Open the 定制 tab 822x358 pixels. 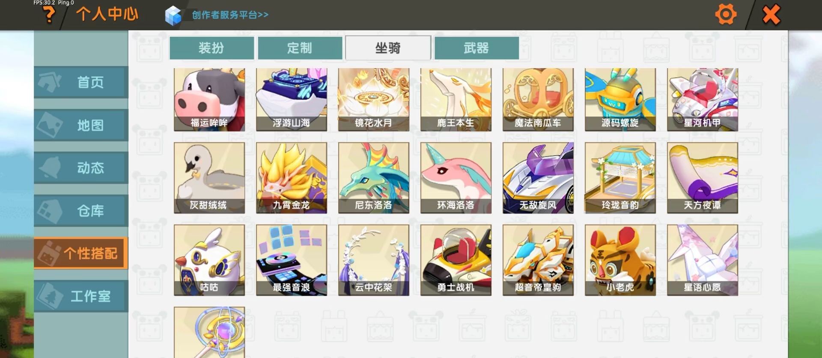click(x=300, y=48)
